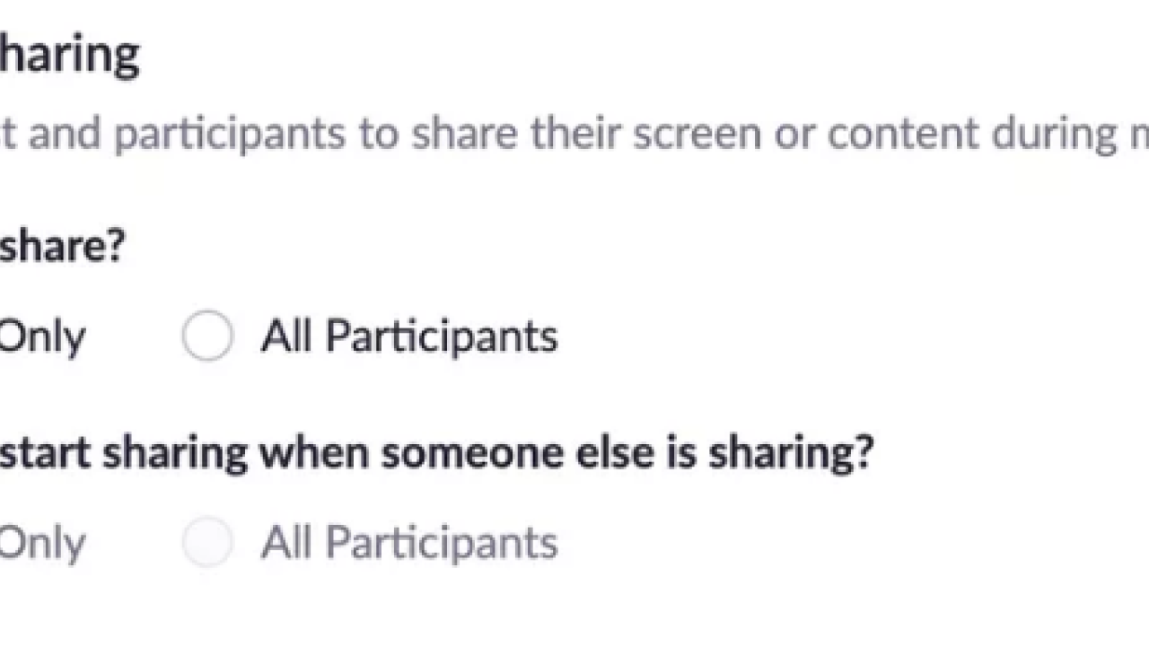The height and width of the screenshot is (646, 1149).
Task: Pick the 'Only' option below 'start sharing' question
Action: (x=41, y=544)
